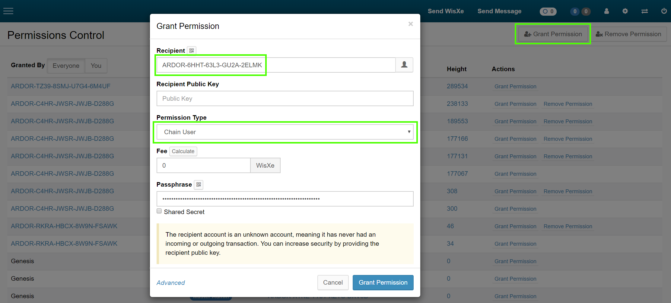Click the power logout icon
The image size is (671, 303).
point(664,11)
